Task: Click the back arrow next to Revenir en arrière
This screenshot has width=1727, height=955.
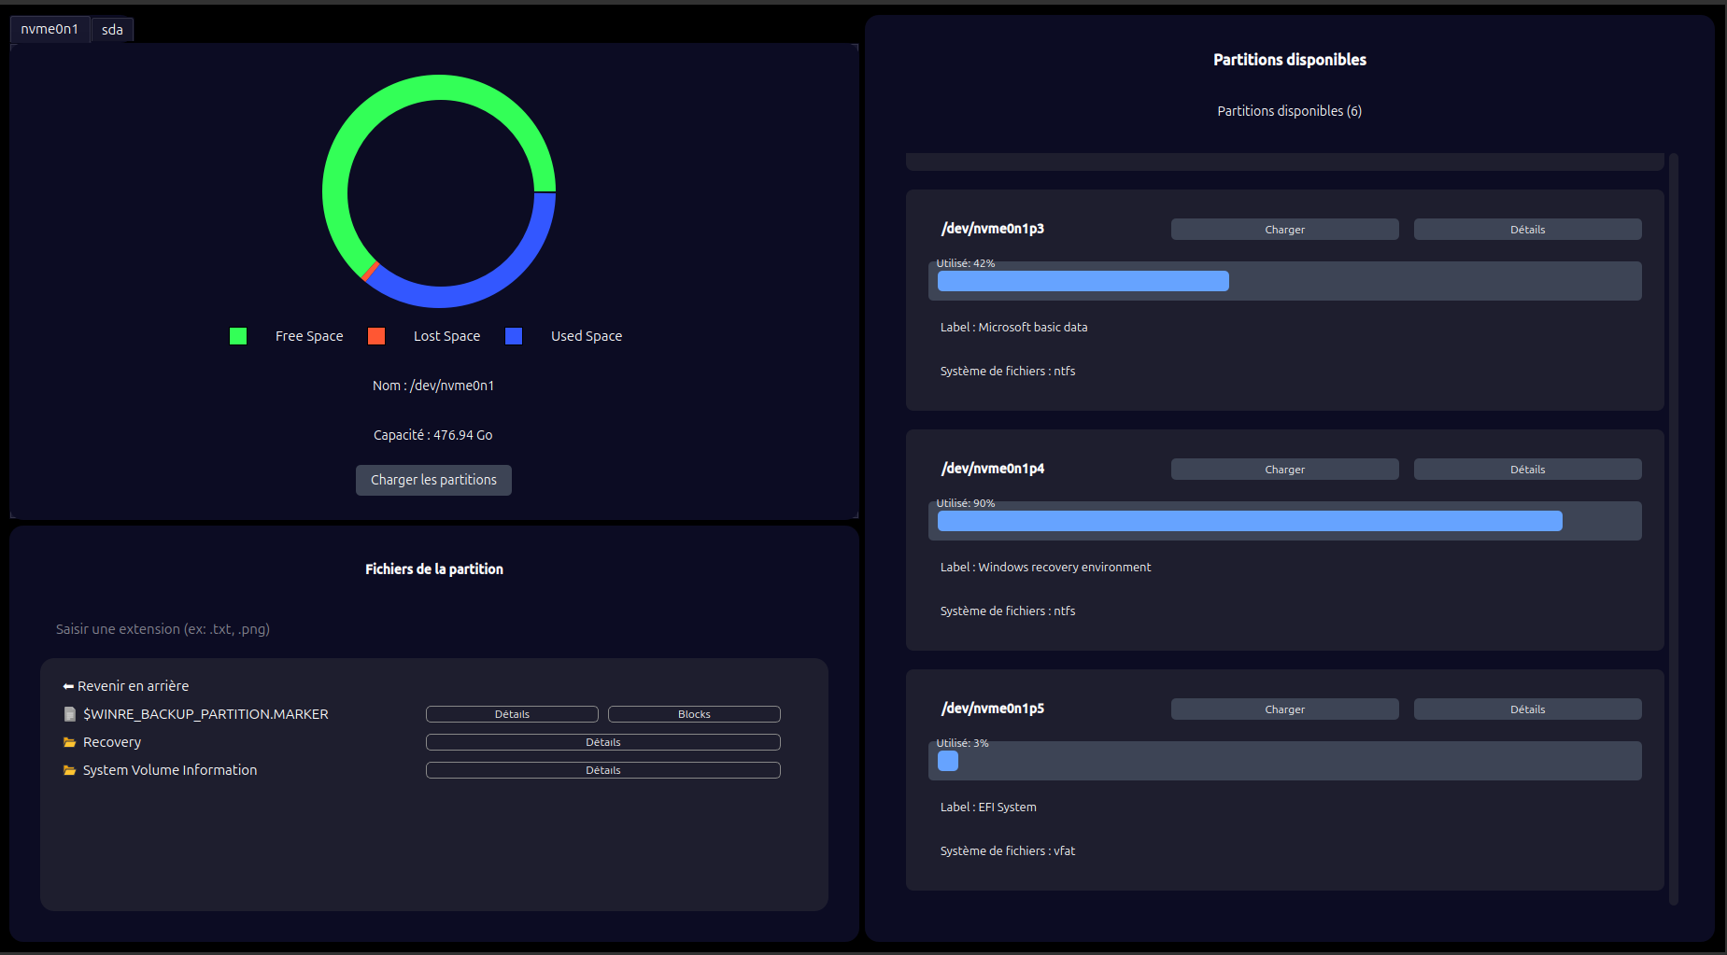Action: click(x=68, y=686)
